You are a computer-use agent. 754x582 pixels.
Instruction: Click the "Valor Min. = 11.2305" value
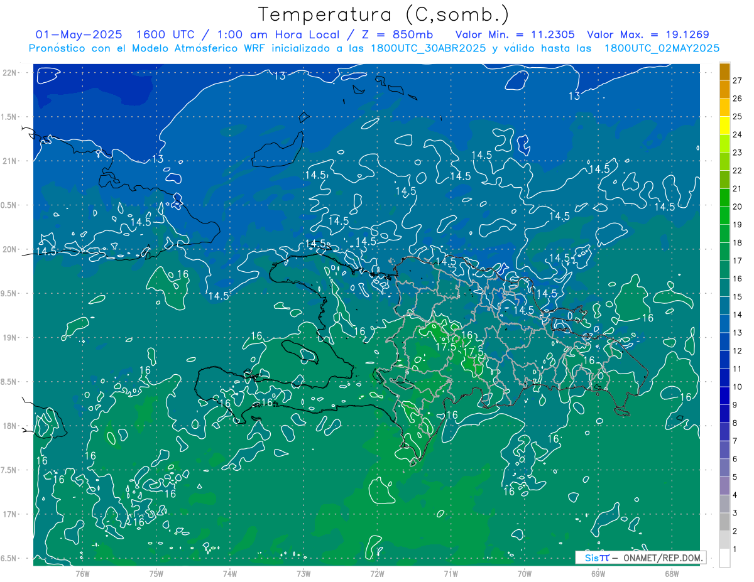click(x=515, y=35)
